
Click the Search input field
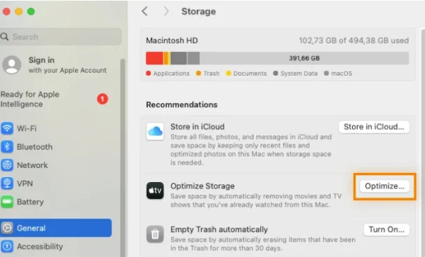pos(61,36)
